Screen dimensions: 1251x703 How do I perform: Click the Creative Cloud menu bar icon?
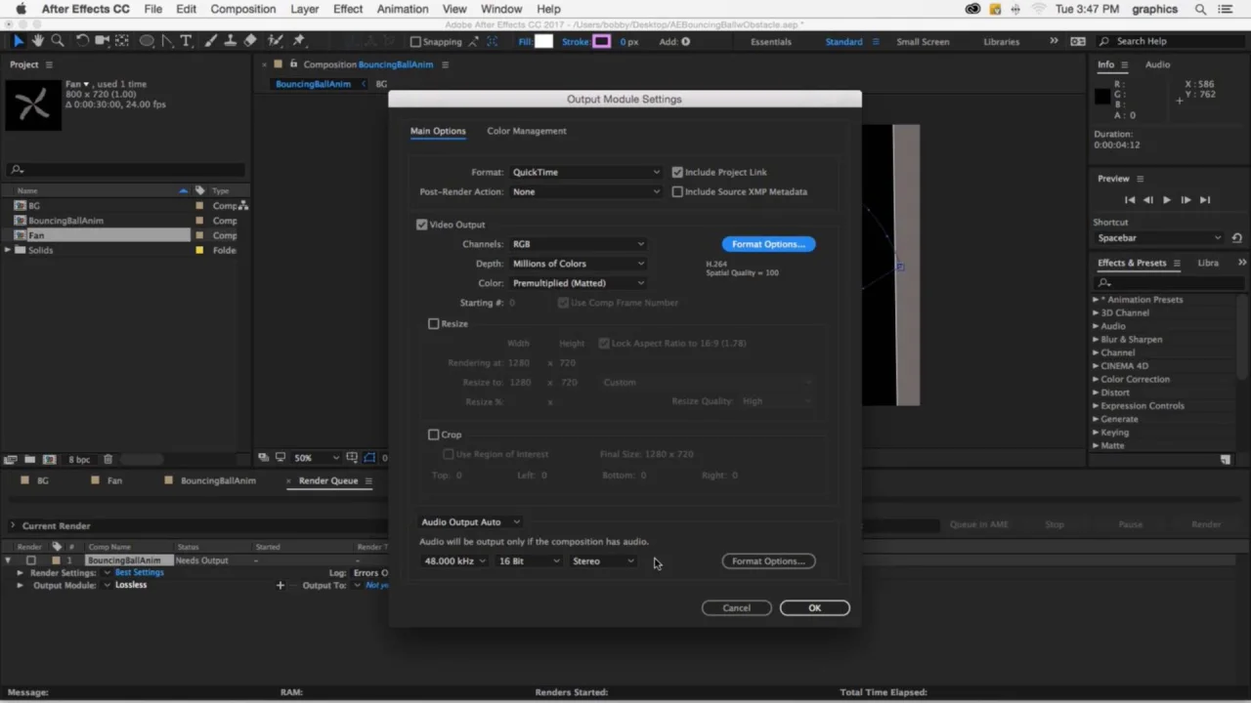click(972, 9)
